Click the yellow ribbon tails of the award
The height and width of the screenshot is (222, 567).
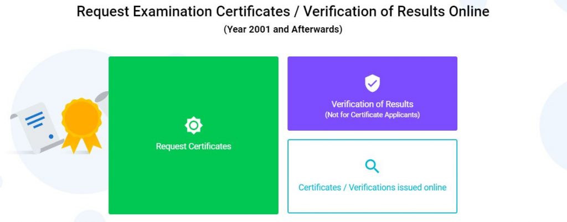point(82,143)
